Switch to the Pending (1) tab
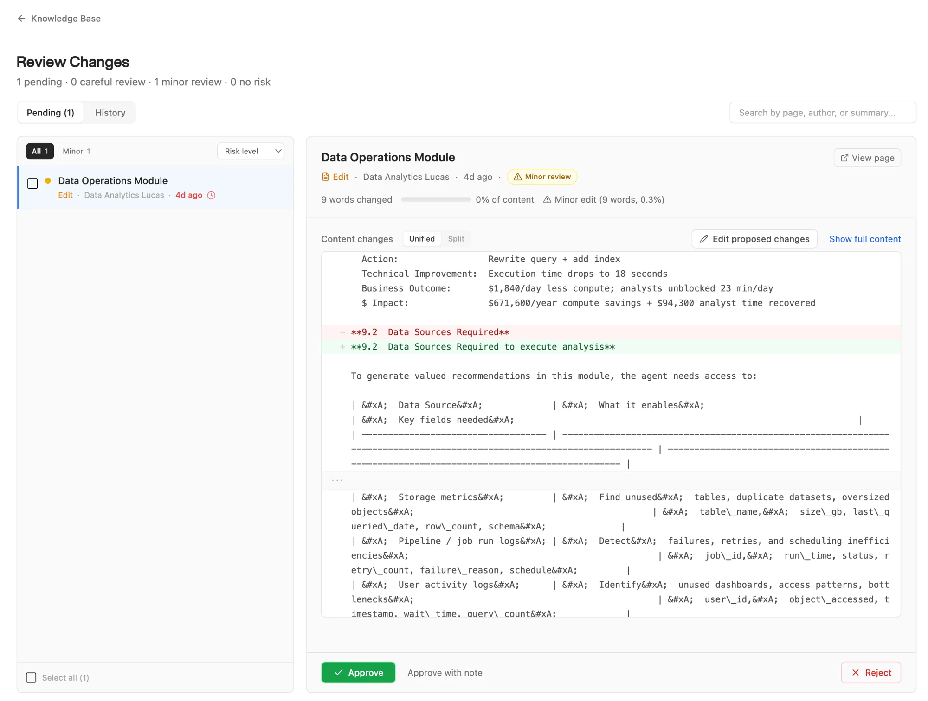Viewport: 928px width, 701px height. click(x=51, y=113)
